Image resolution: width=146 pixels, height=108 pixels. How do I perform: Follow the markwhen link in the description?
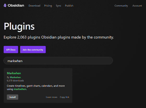(x=20, y=89)
